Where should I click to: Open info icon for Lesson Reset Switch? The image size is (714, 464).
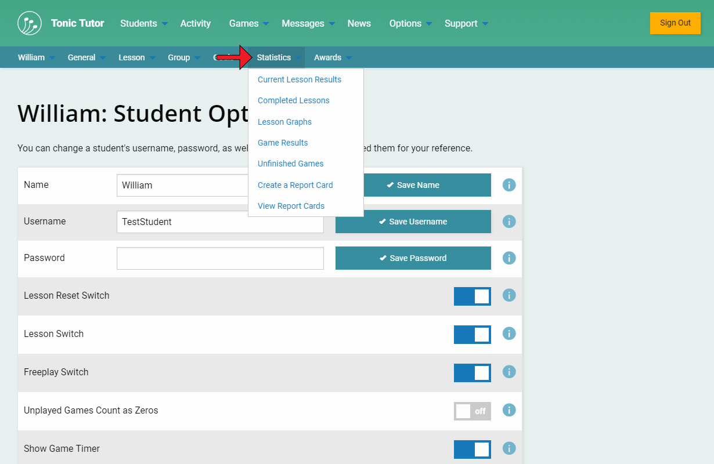click(x=509, y=295)
